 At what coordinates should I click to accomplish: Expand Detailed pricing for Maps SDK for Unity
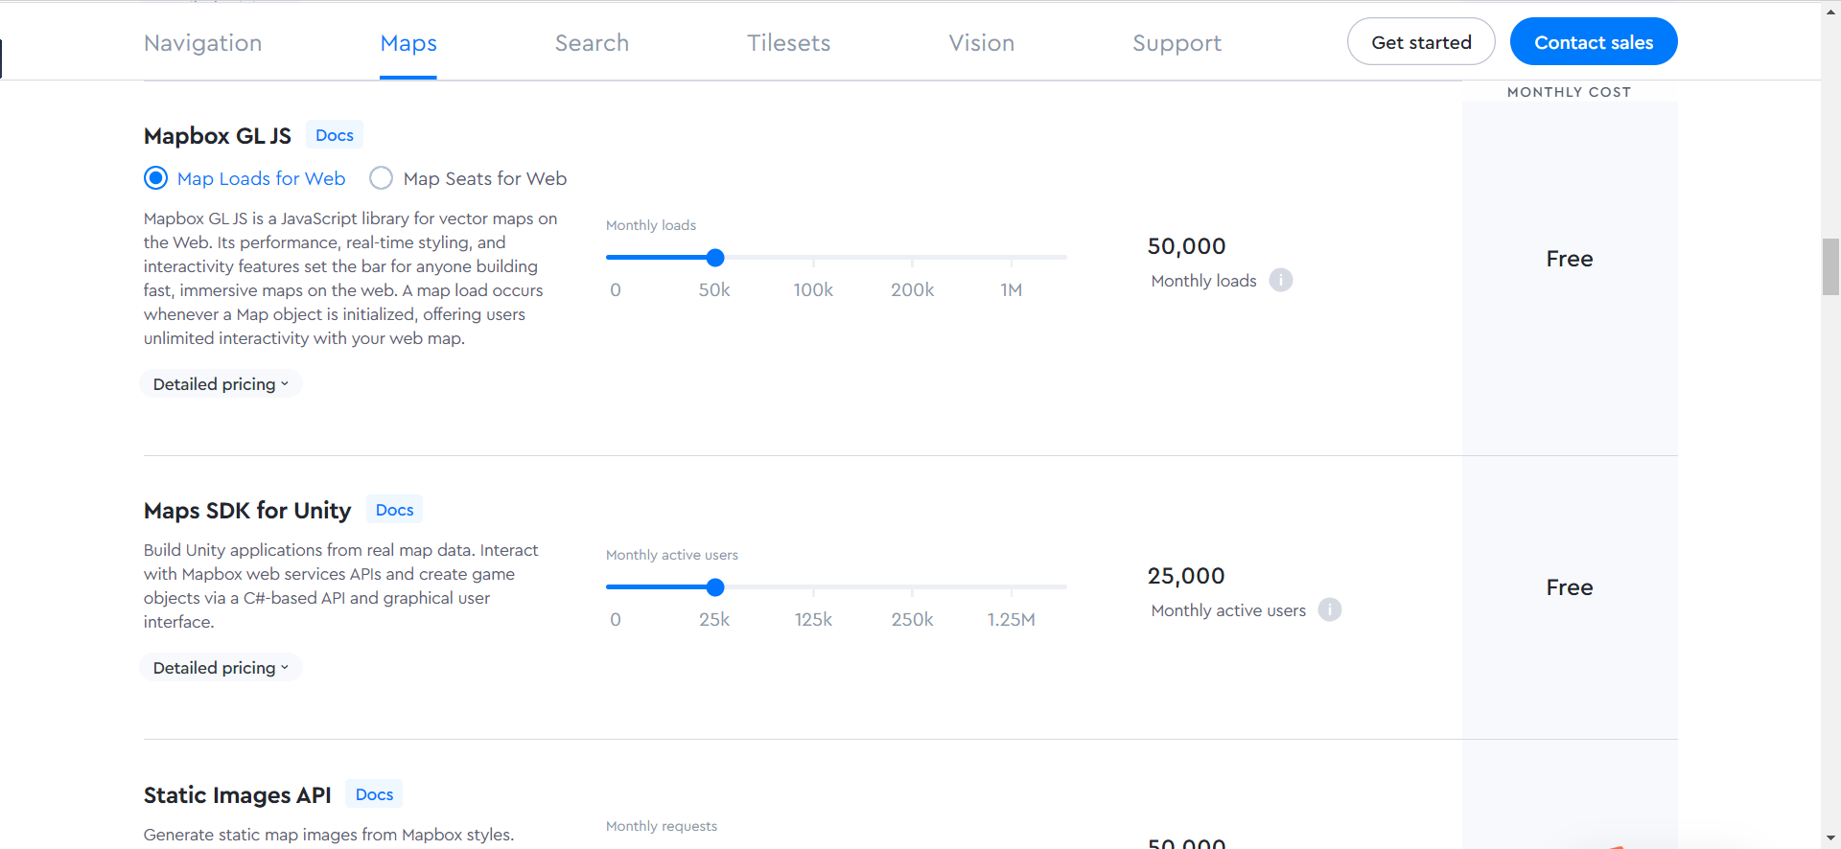coord(221,668)
